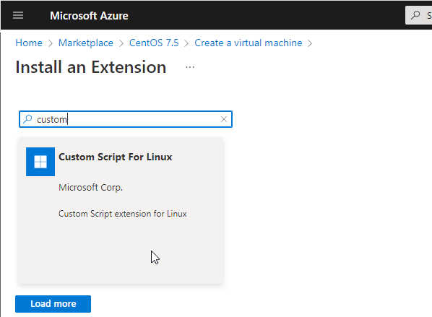432x317 pixels.
Task: Go to the Home breadcrumb
Action: point(29,43)
